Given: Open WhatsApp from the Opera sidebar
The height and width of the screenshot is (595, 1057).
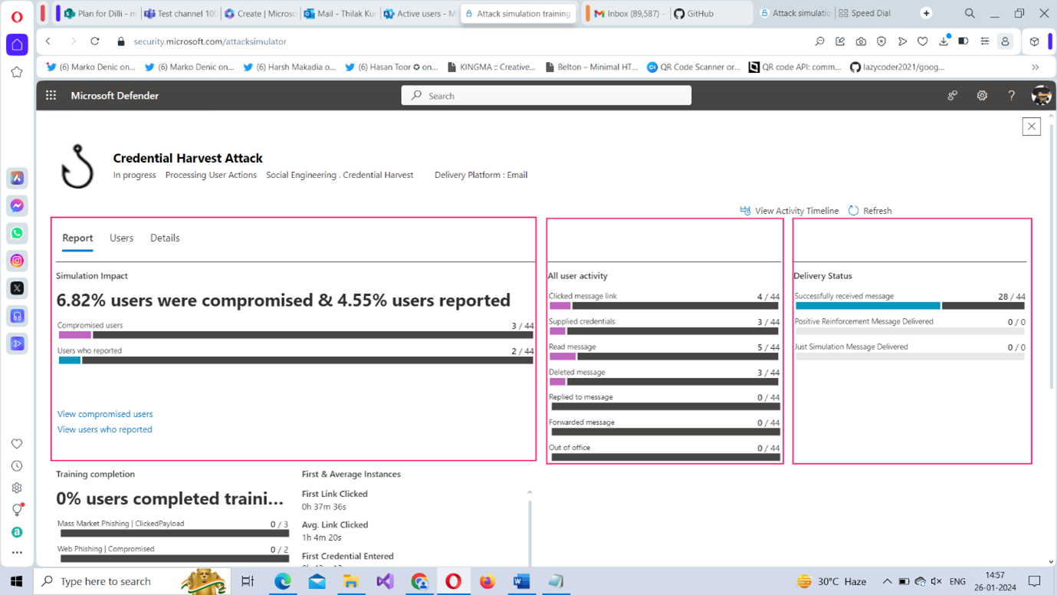Looking at the screenshot, I should tap(17, 233).
